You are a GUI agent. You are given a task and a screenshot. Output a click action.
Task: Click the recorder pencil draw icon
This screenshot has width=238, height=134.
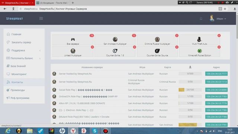(x=232, y=3)
